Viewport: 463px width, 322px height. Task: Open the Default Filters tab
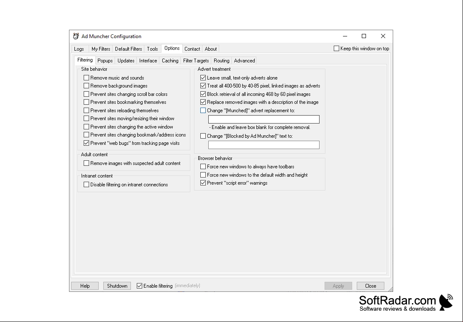pos(128,49)
